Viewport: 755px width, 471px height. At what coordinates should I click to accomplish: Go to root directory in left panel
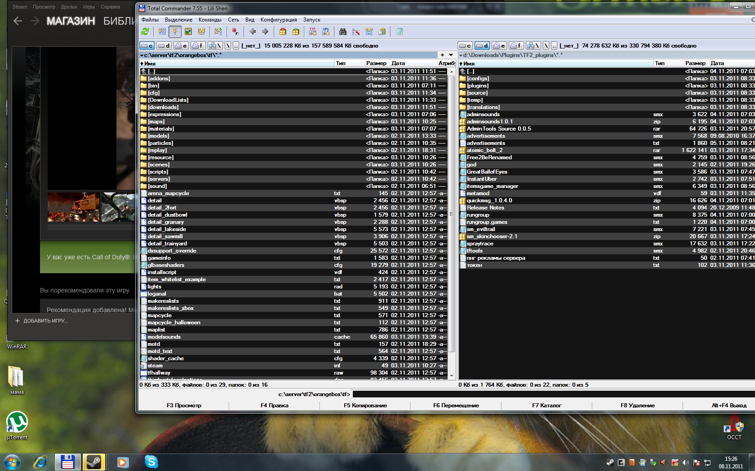click(228, 46)
